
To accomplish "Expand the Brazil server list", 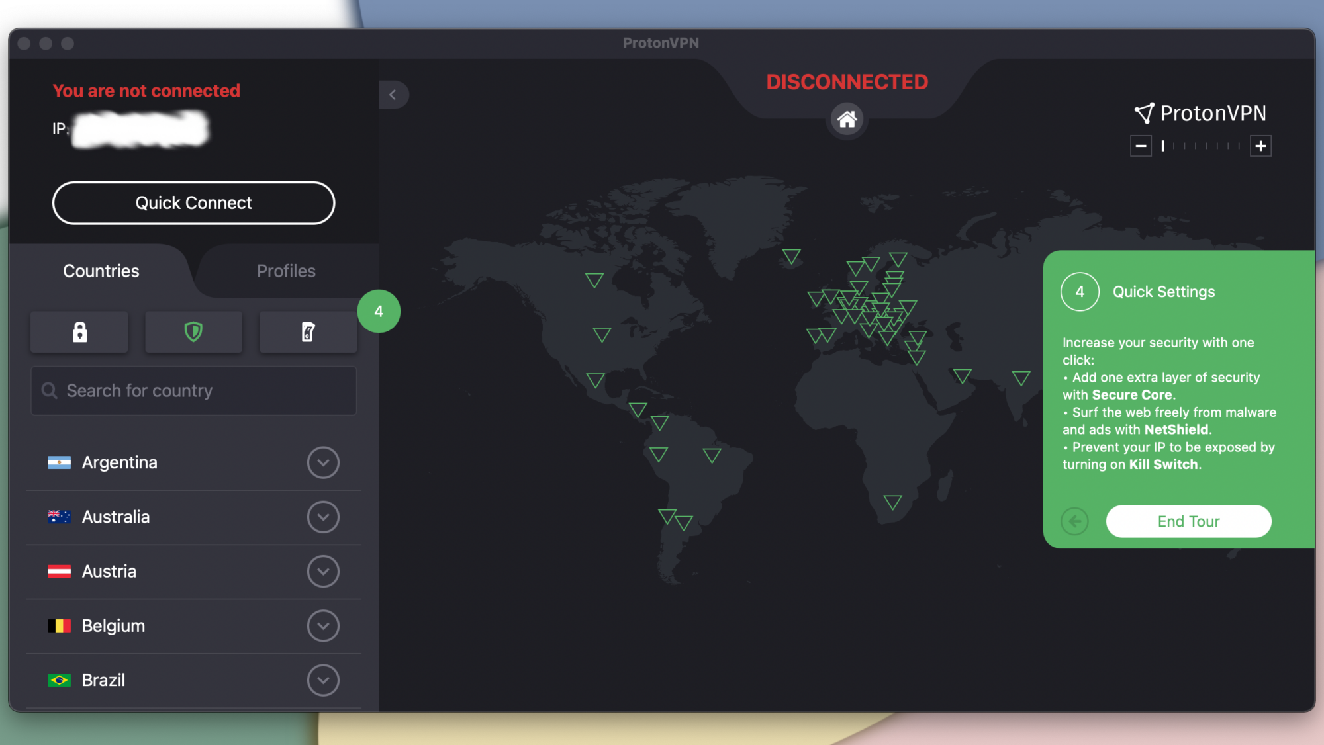I will point(323,680).
